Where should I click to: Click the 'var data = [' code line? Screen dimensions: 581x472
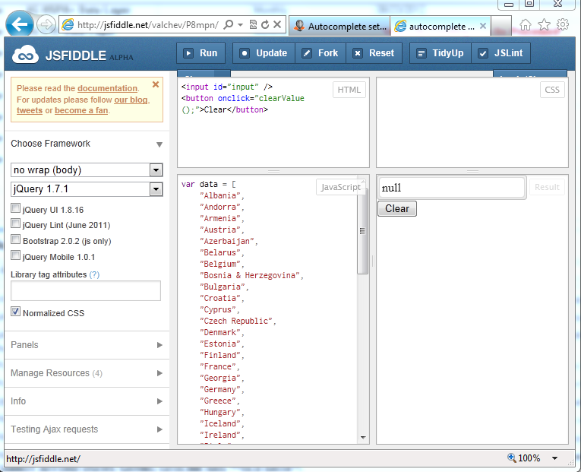click(x=209, y=184)
